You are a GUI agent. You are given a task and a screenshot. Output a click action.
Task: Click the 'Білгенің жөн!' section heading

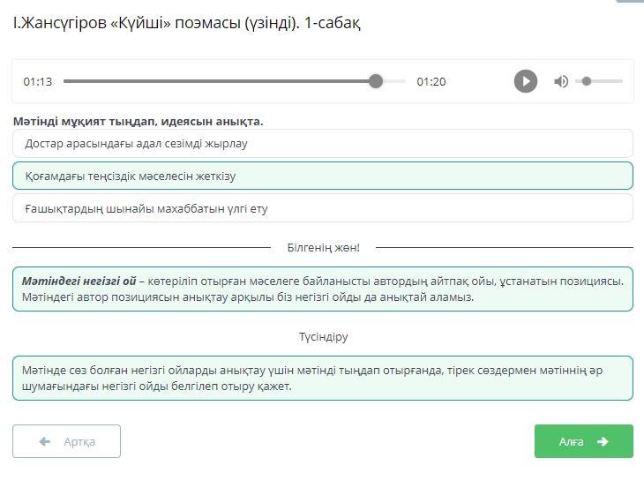click(323, 248)
